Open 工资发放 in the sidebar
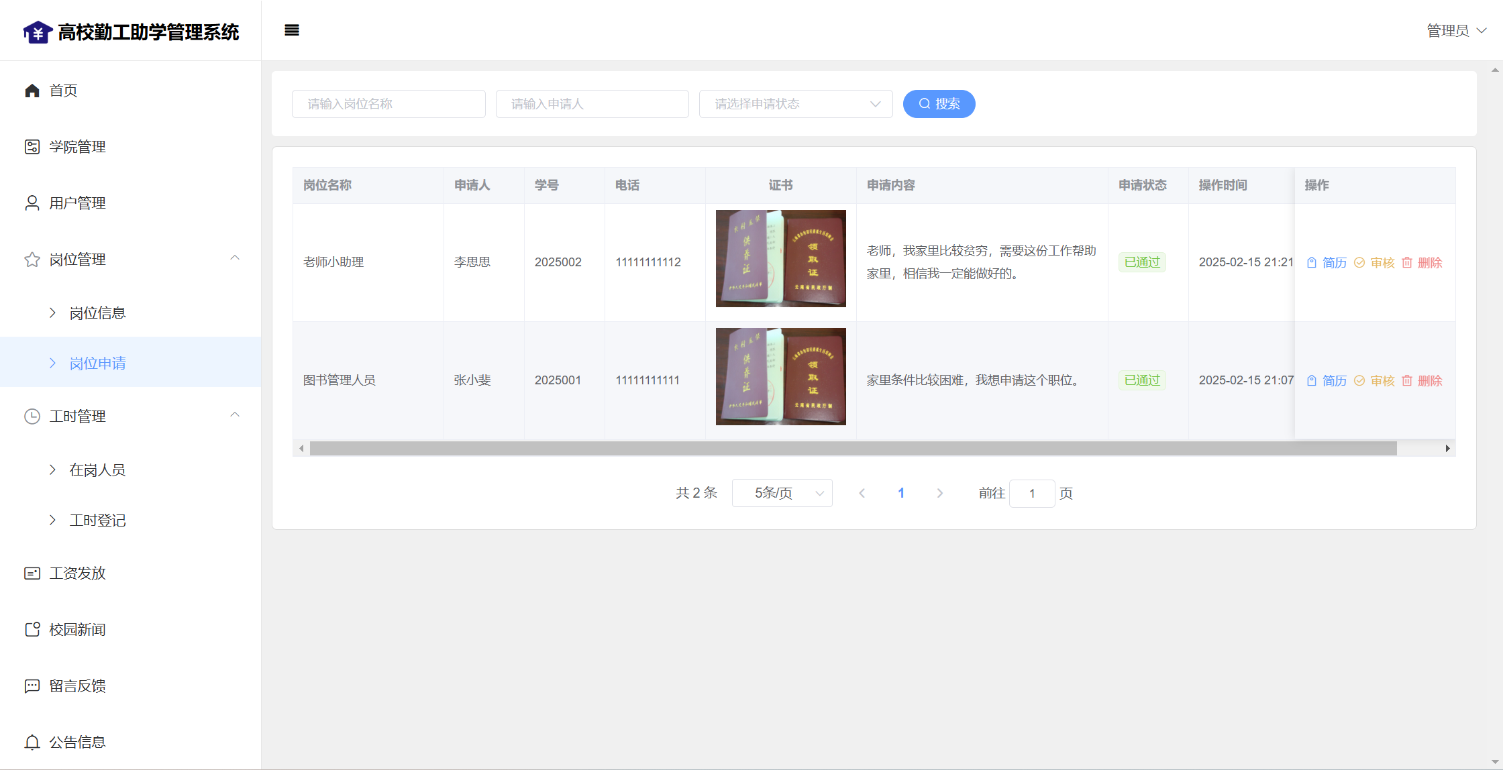 pos(77,573)
